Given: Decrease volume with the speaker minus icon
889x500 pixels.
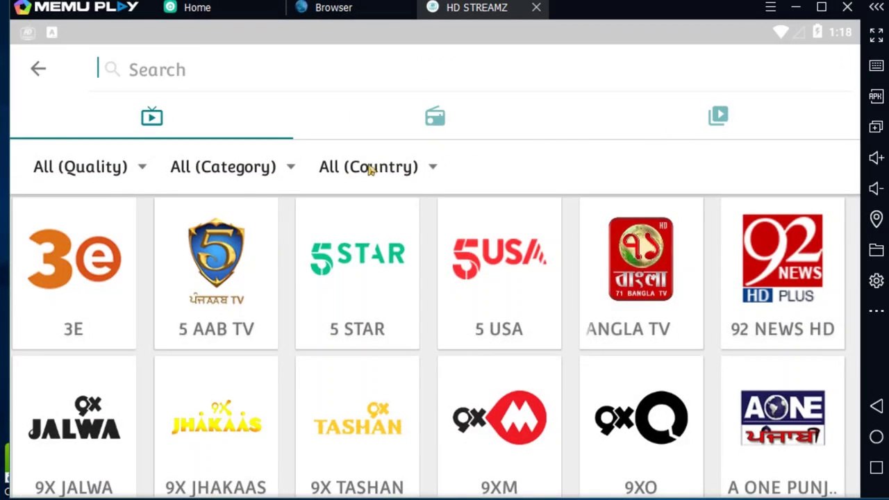Looking at the screenshot, I should point(876,188).
